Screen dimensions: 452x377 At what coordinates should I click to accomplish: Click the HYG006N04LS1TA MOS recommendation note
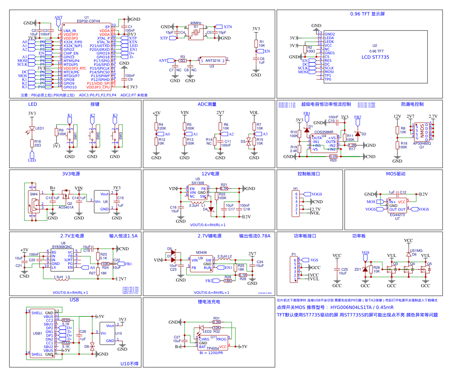coord(335,307)
